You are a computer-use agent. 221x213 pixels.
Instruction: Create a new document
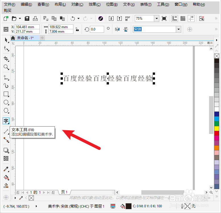6,18
